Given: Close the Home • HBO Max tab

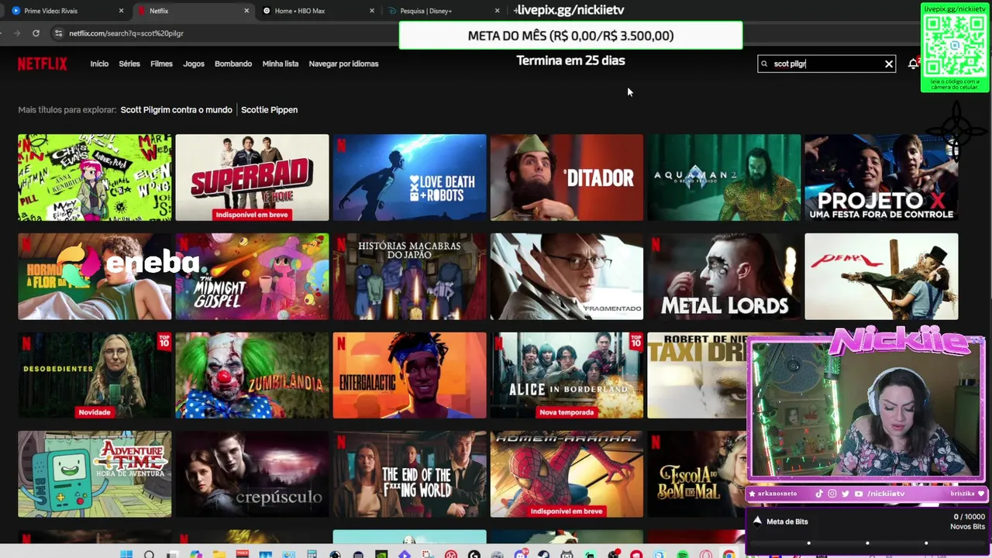Looking at the screenshot, I should point(372,11).
